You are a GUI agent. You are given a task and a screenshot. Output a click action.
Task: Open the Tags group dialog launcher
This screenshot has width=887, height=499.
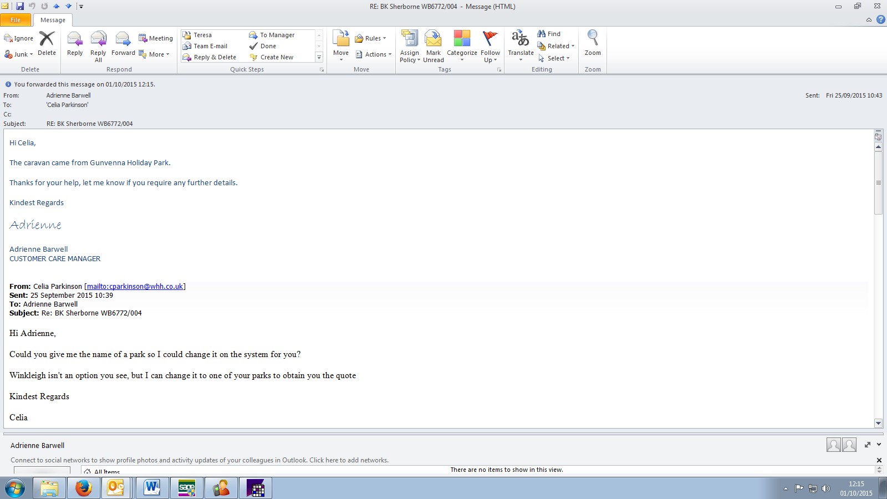(x=499, y=70)
